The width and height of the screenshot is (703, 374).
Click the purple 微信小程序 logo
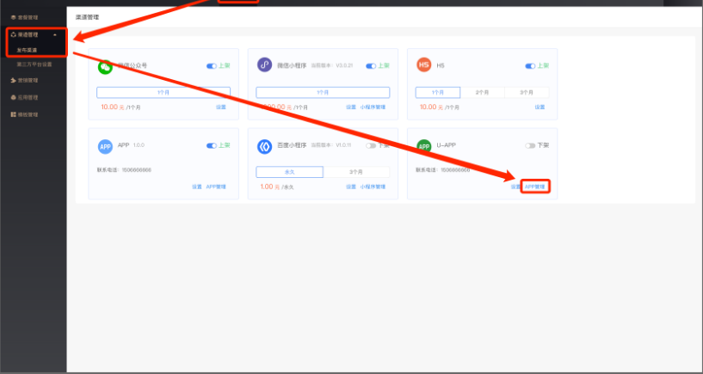coord(264,65)
